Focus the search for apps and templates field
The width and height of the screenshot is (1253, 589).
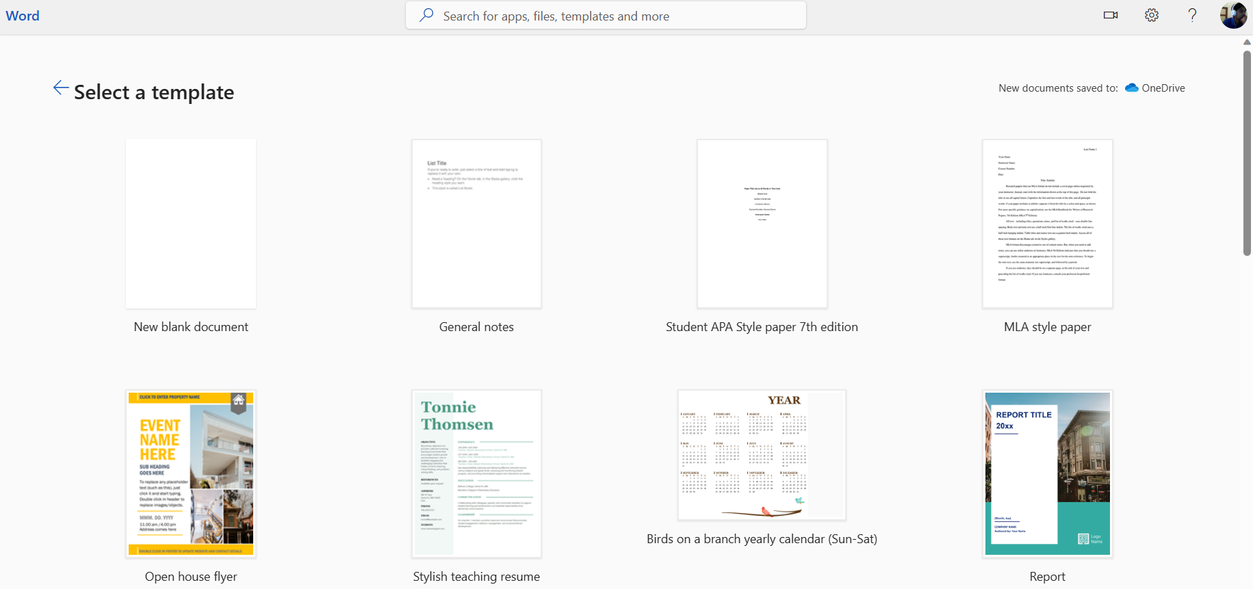(606, 16)
